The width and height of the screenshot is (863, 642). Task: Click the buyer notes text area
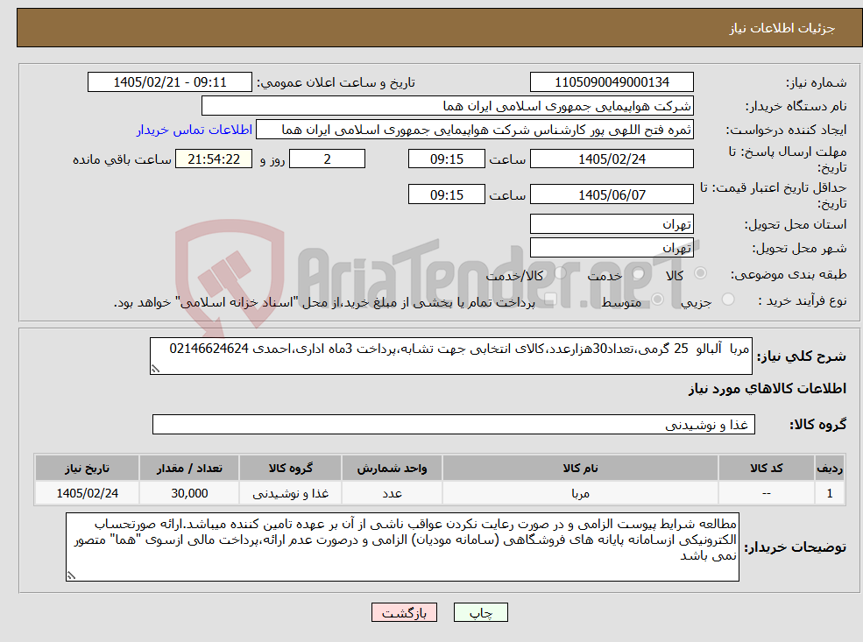[402, 547]
